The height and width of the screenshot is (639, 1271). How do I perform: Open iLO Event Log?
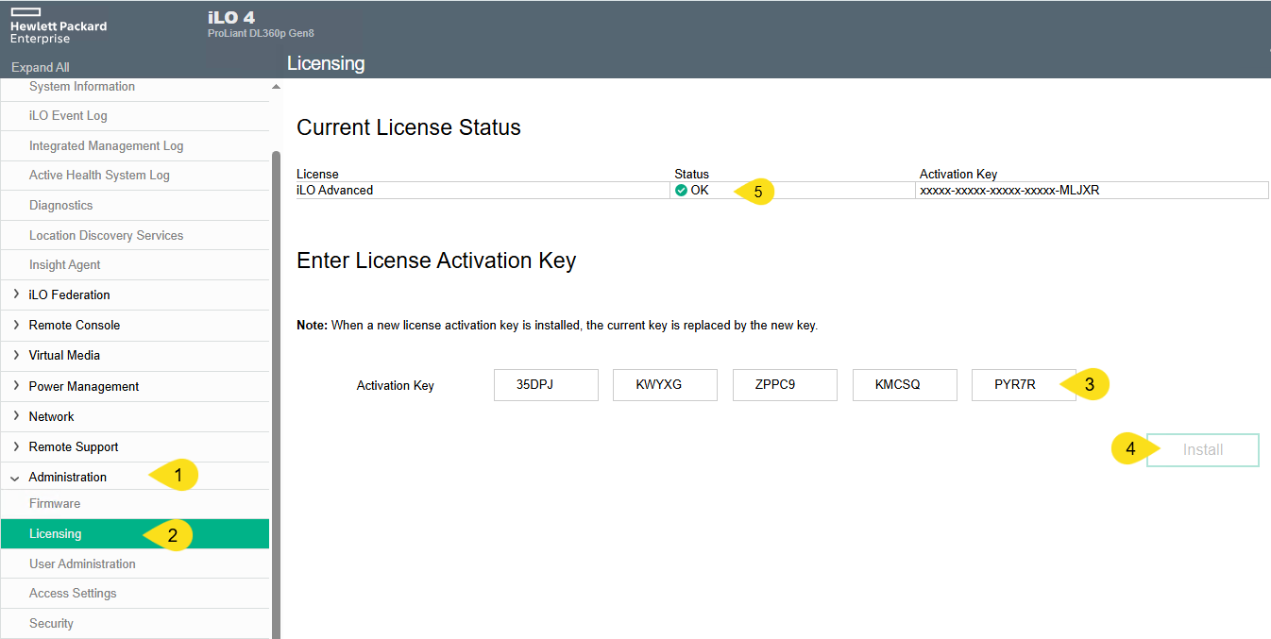68,116
